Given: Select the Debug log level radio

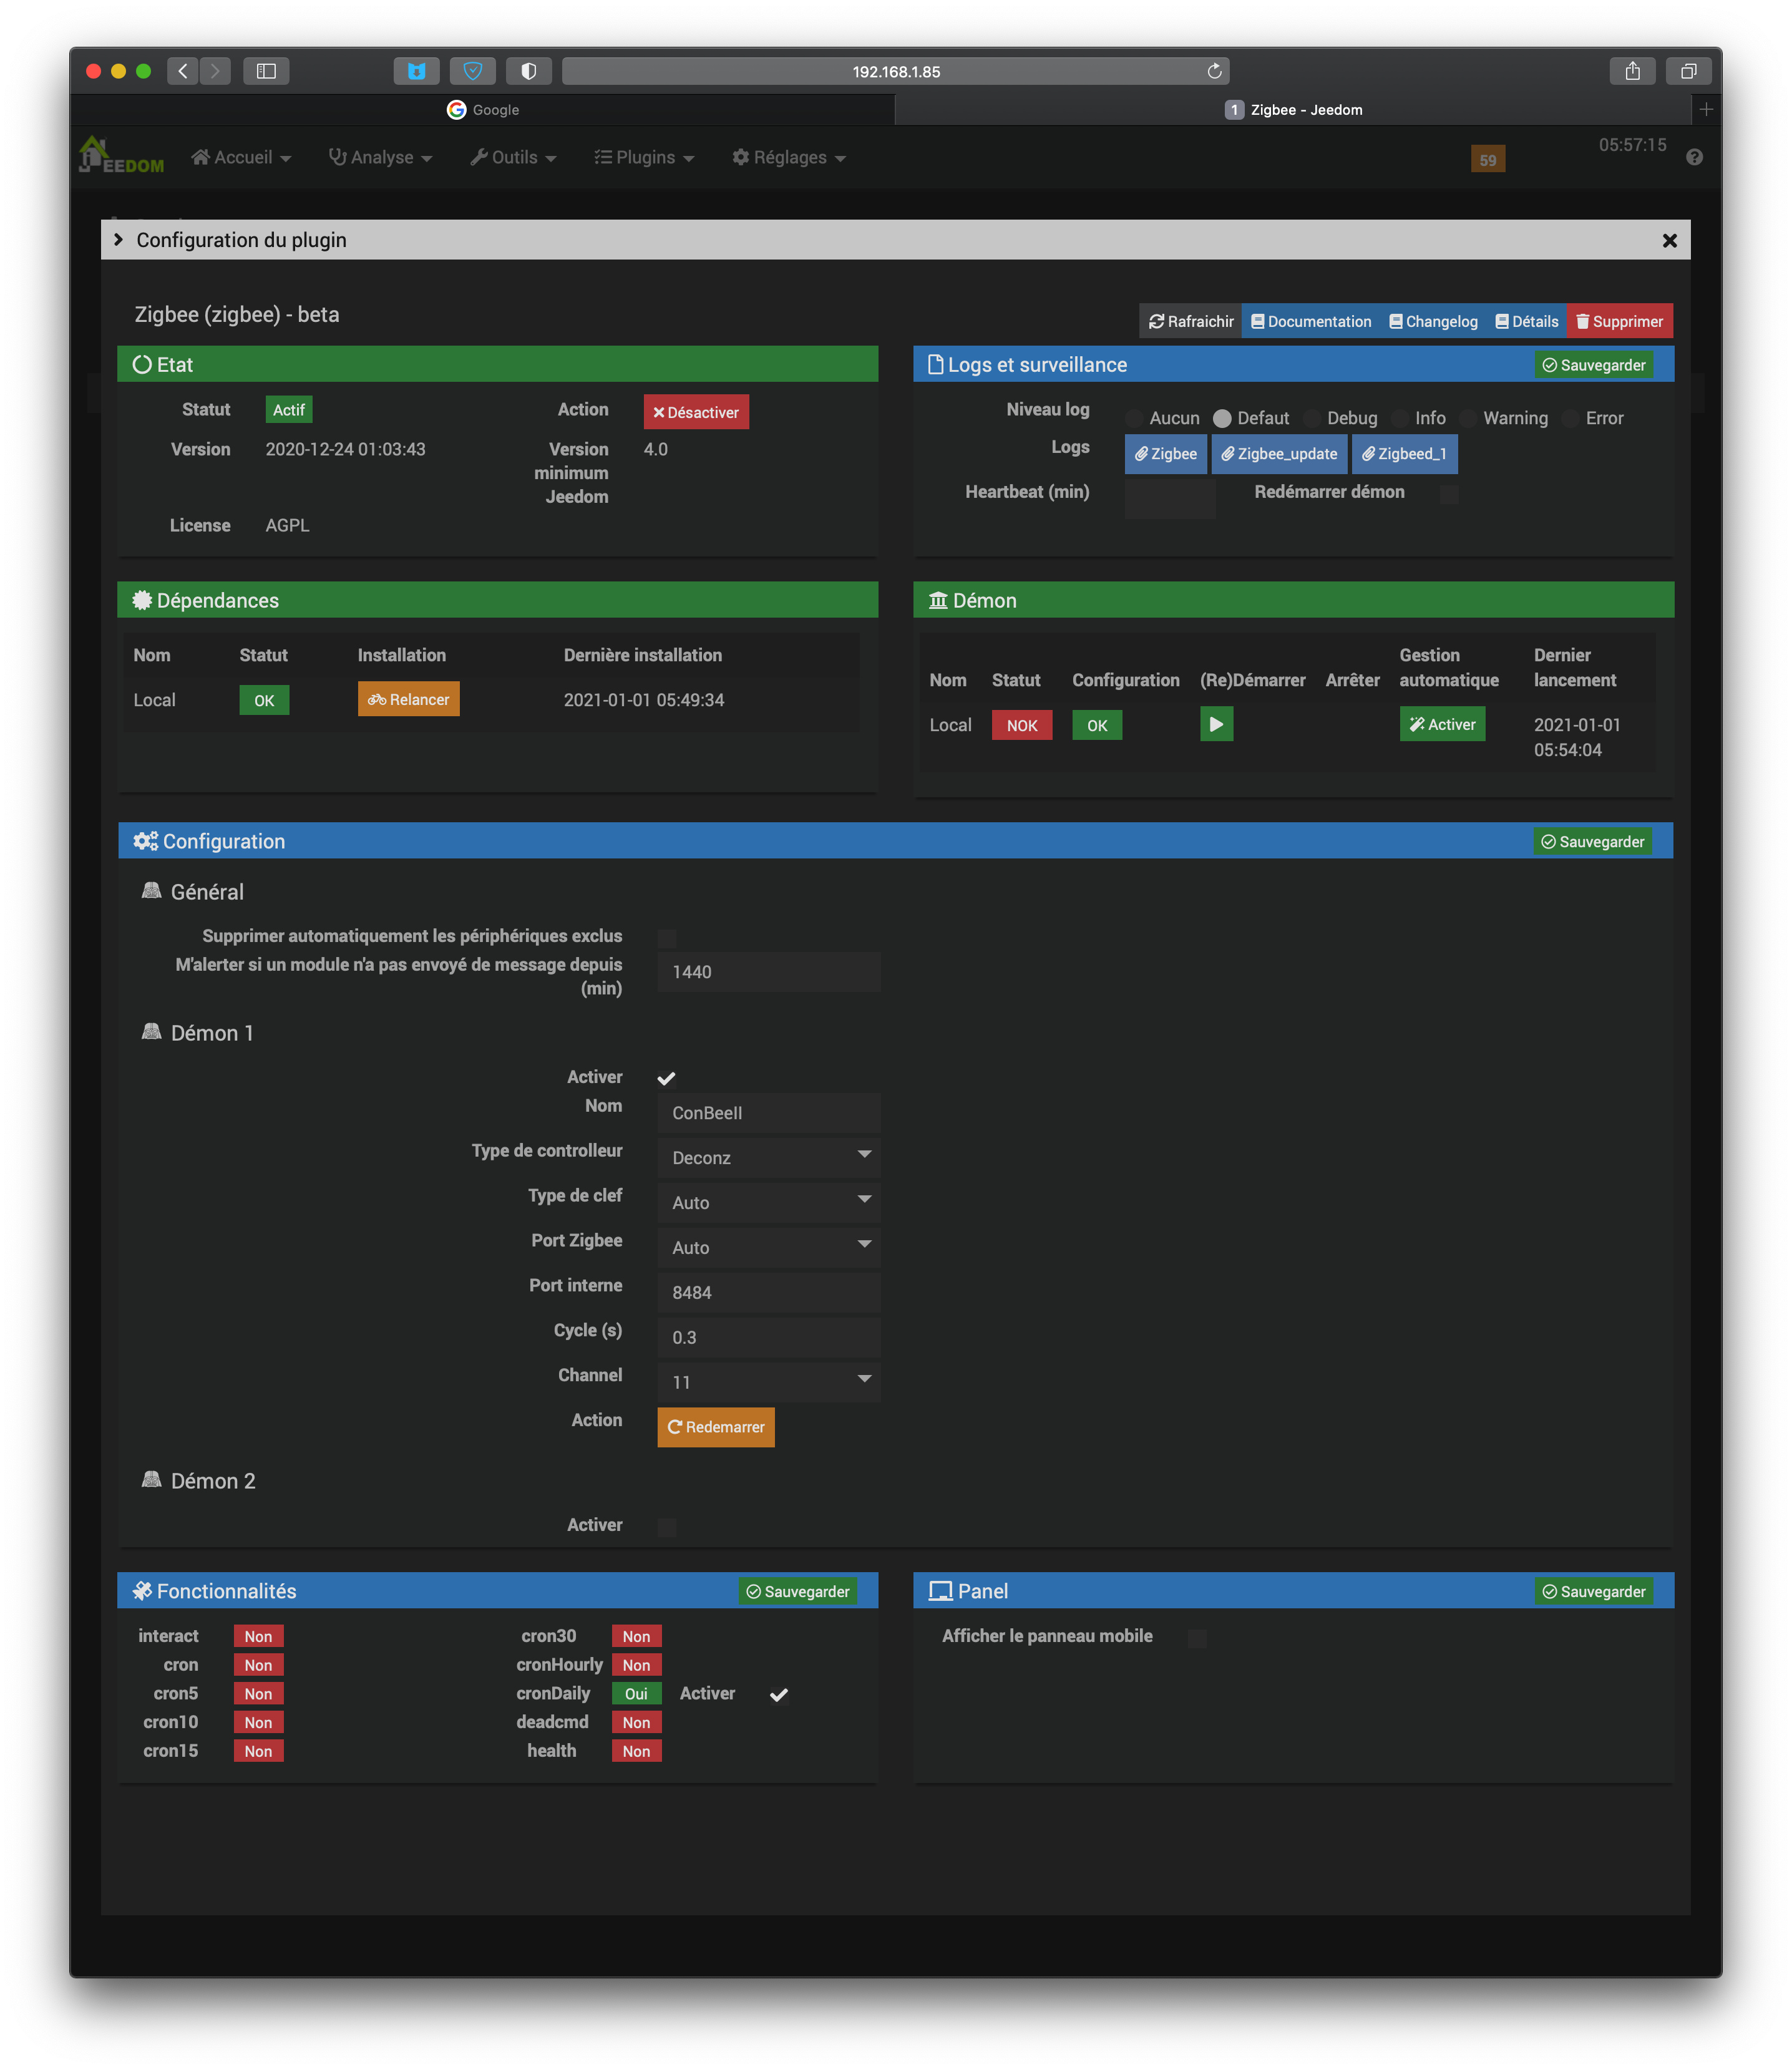Looking at the screenshot, I should pos(1312,418).
